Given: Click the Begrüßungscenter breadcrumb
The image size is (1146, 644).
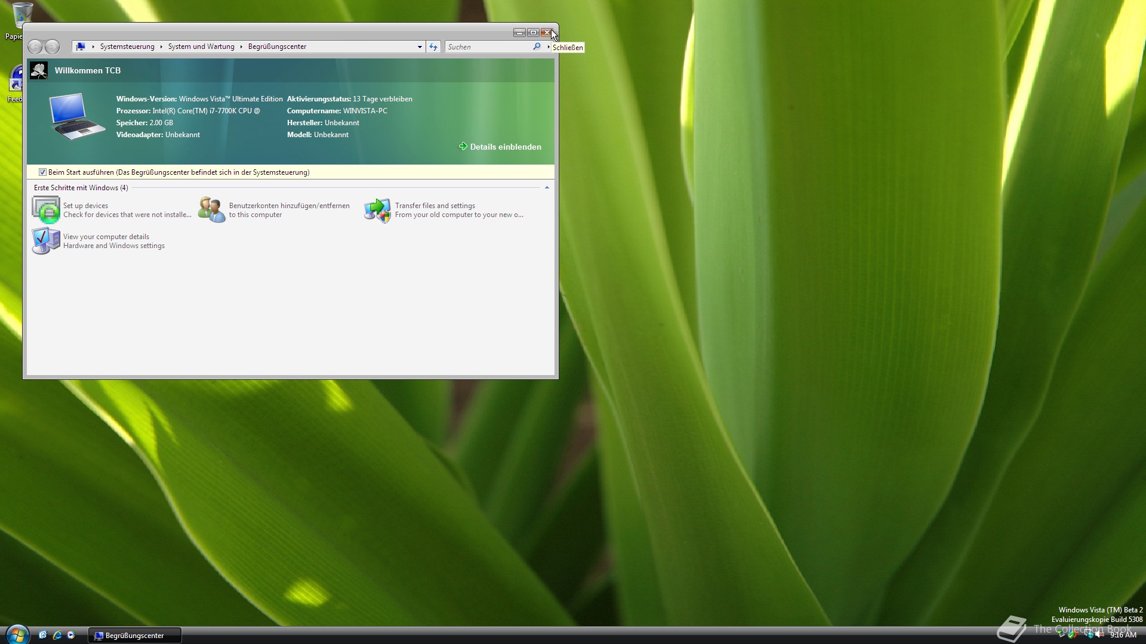Looking at the screenshot, I should pyautogui.click(x=277, y=47).
